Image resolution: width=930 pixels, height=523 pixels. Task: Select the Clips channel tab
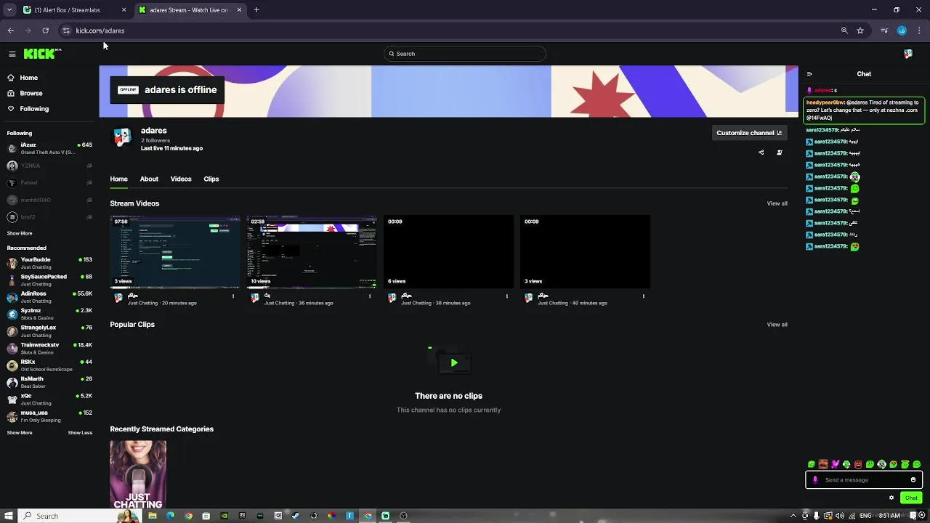pyautogui.click(x=211, y=179)
